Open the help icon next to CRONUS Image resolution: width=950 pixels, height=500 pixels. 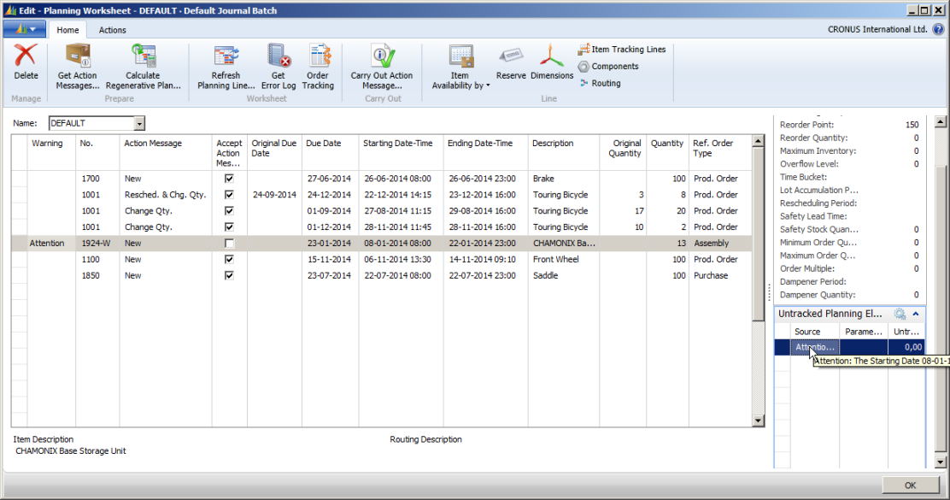938,29
